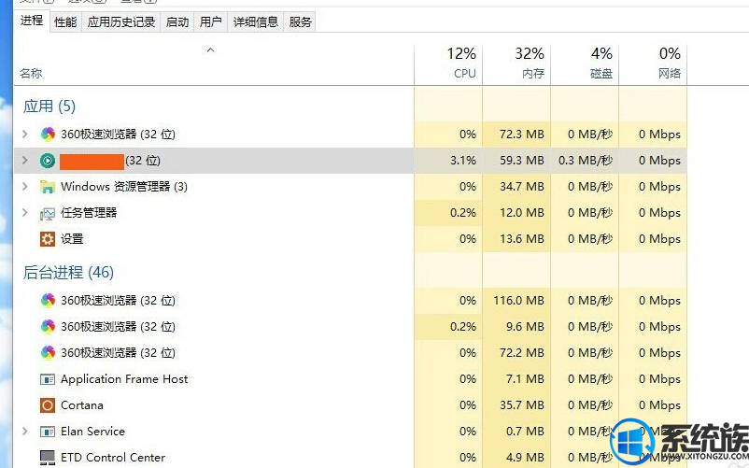Expand the 任务管理器 row
749x468 pixels.
click(25, 213)
